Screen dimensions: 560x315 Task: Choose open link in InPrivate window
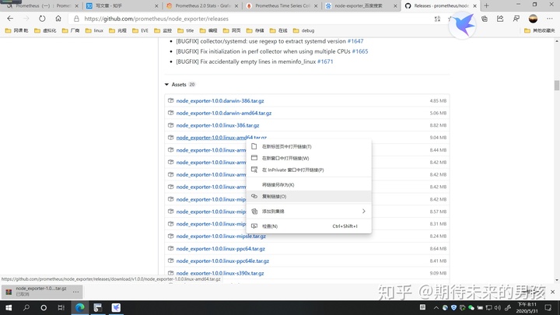[x=309, y=170]
